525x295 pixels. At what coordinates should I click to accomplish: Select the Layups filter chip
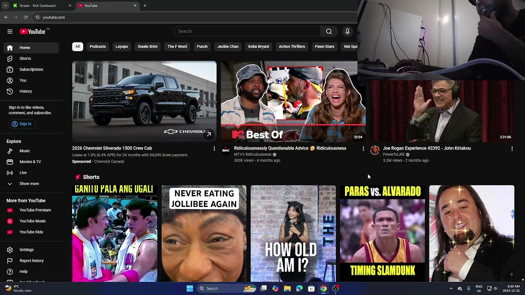point(121,47)
